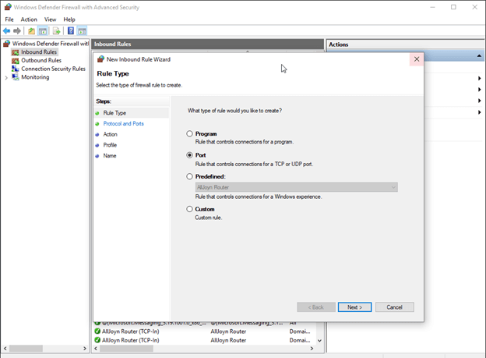
Task: Collapse the Actions pane section arrow
Action: (x=479, y=56)
